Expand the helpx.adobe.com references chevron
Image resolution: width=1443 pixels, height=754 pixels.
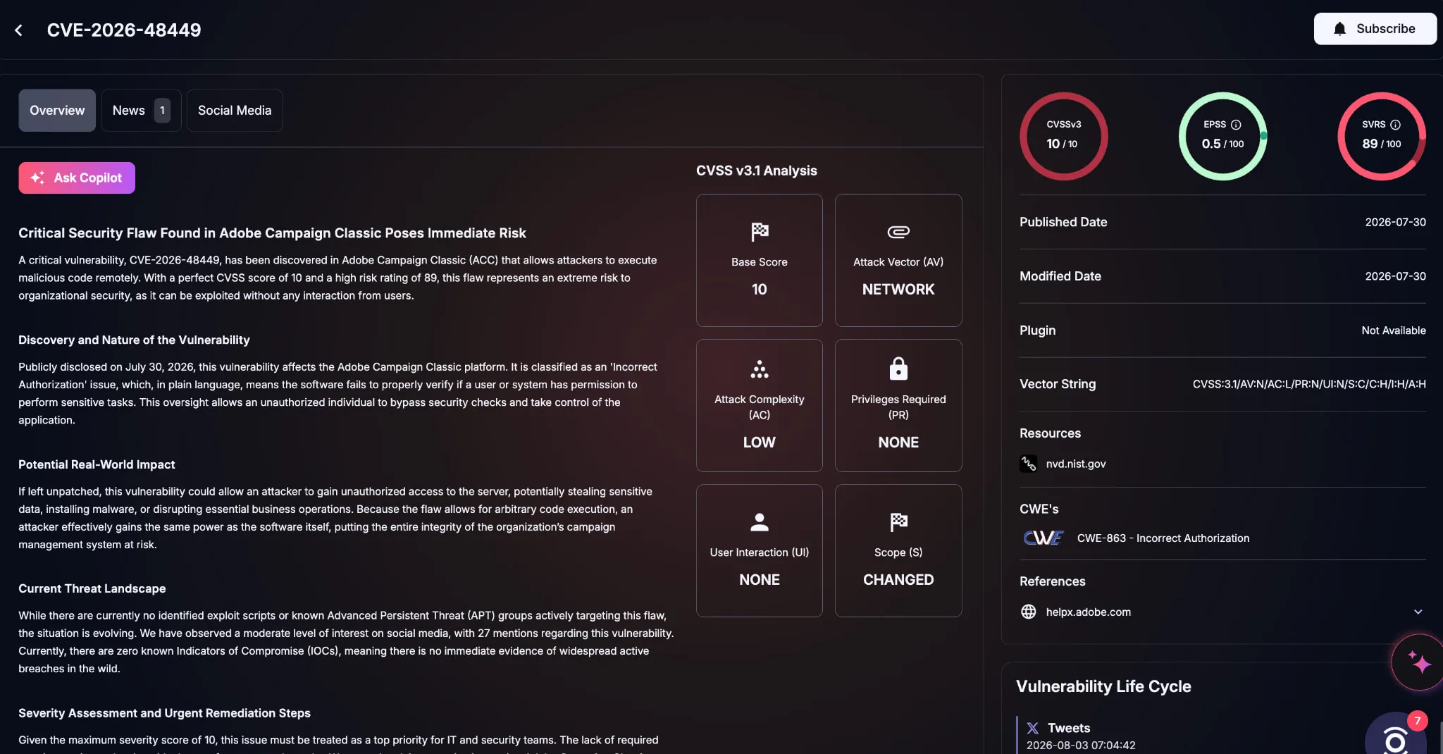[x=1418, y=612]
